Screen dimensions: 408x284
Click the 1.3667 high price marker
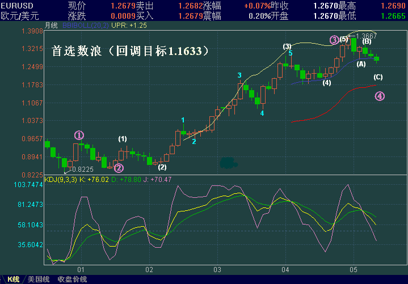pos(366,36)
